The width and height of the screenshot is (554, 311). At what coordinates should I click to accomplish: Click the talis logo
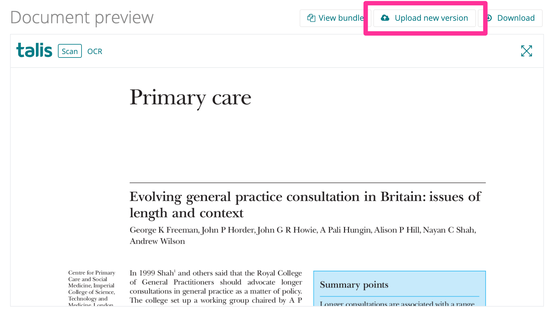coord(34,51)
